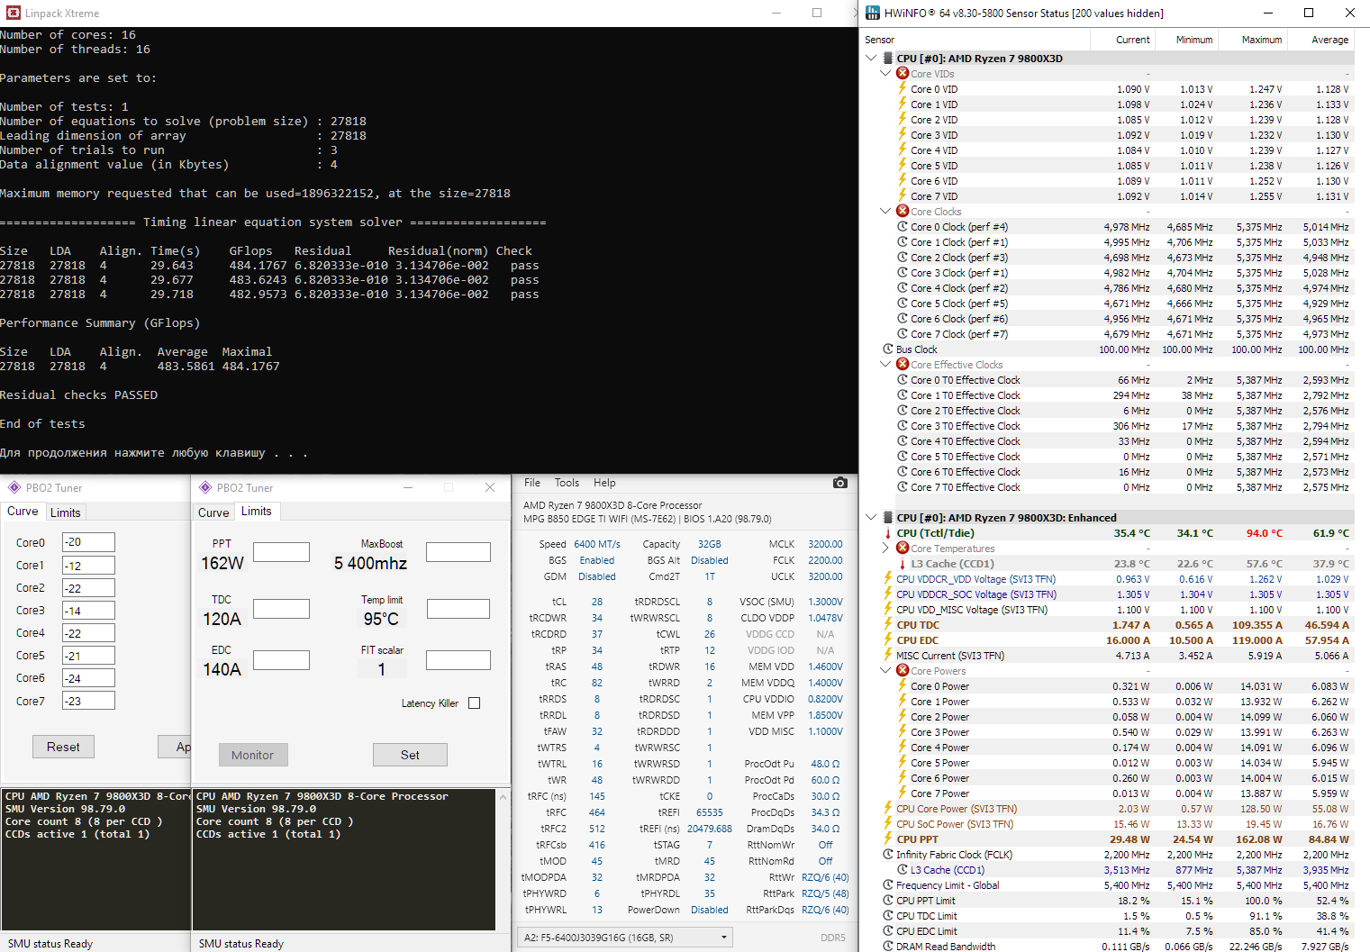Viewport: 1370px width, 952px height.
Task: Click the Reset button in PBO2 Tuner
Action: (63, 747)
